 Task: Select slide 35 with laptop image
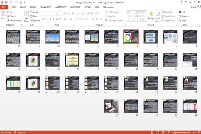click(x=111, y=106)
